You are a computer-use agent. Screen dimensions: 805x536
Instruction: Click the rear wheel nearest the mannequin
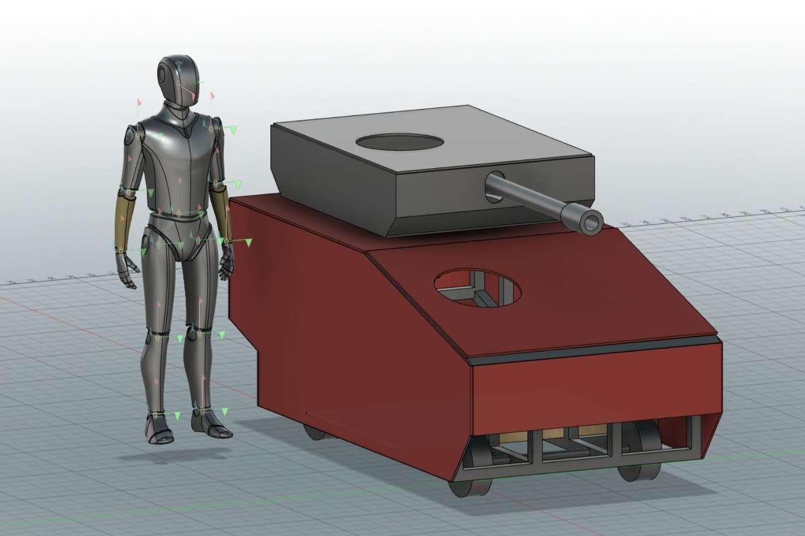click(317, 432)
